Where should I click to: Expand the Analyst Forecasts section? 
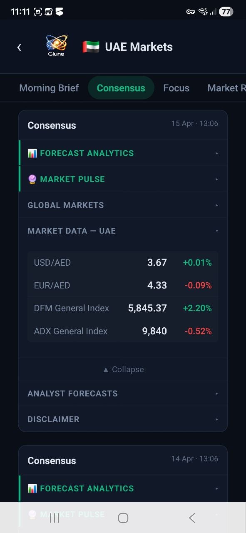[123, 393]
